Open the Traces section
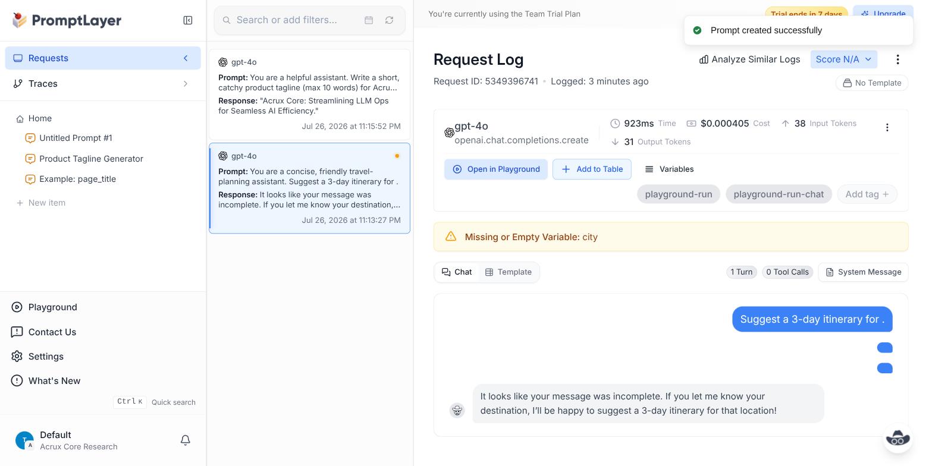Screen dimensions: 929x466 pyautogui.click(x=103, y=84)
